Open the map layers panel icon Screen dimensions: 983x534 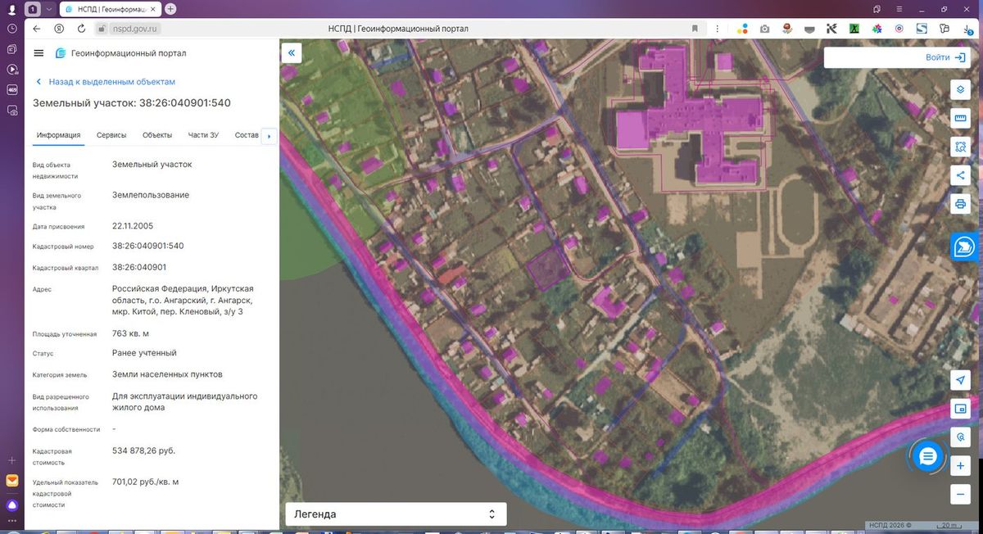960,89
